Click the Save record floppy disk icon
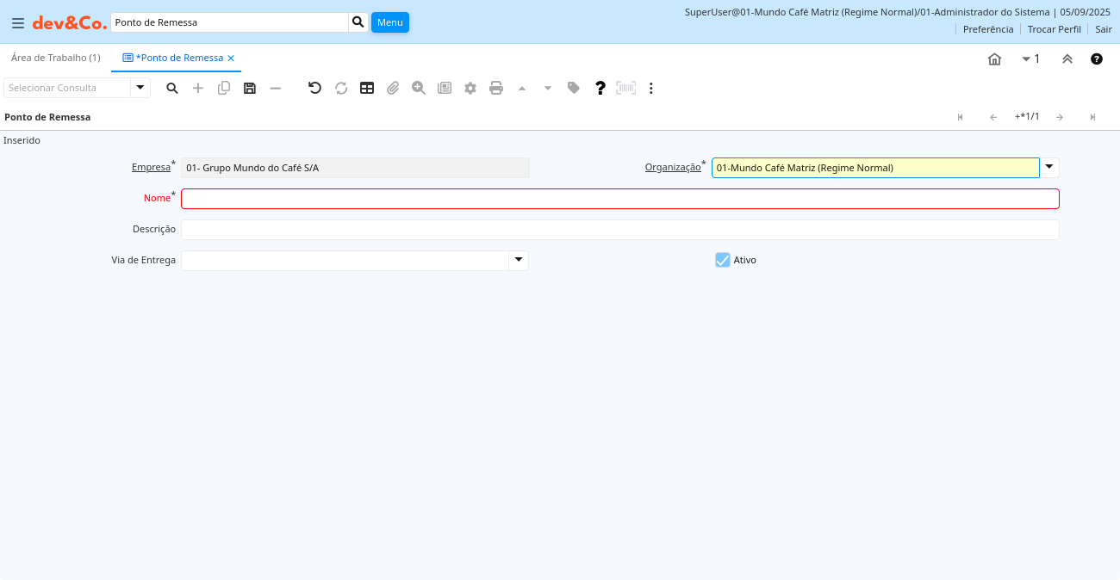This screenshot has height=580, width=1120. (x=250, y=88)
